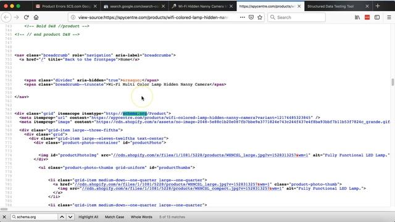Jump to next schema.org match
The width and height of the screenshot is (395, 222).
click(x=70, y=216)
